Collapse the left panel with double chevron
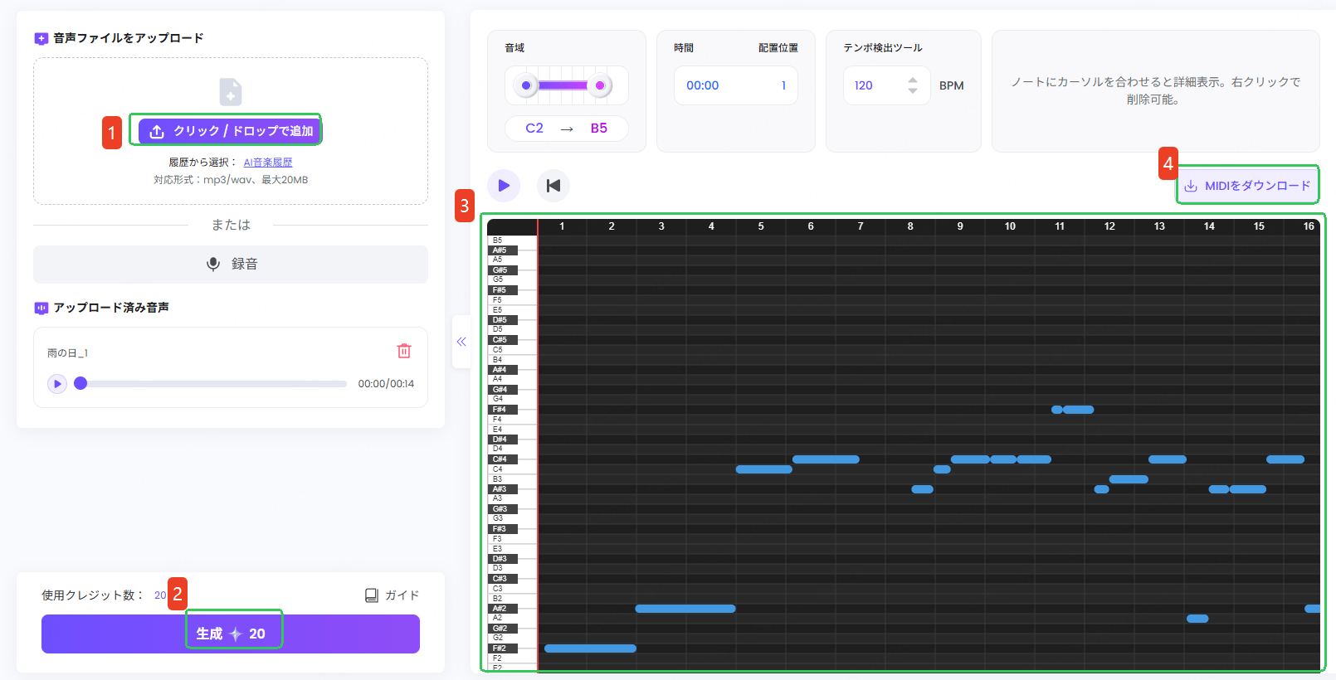 [461, 342]
